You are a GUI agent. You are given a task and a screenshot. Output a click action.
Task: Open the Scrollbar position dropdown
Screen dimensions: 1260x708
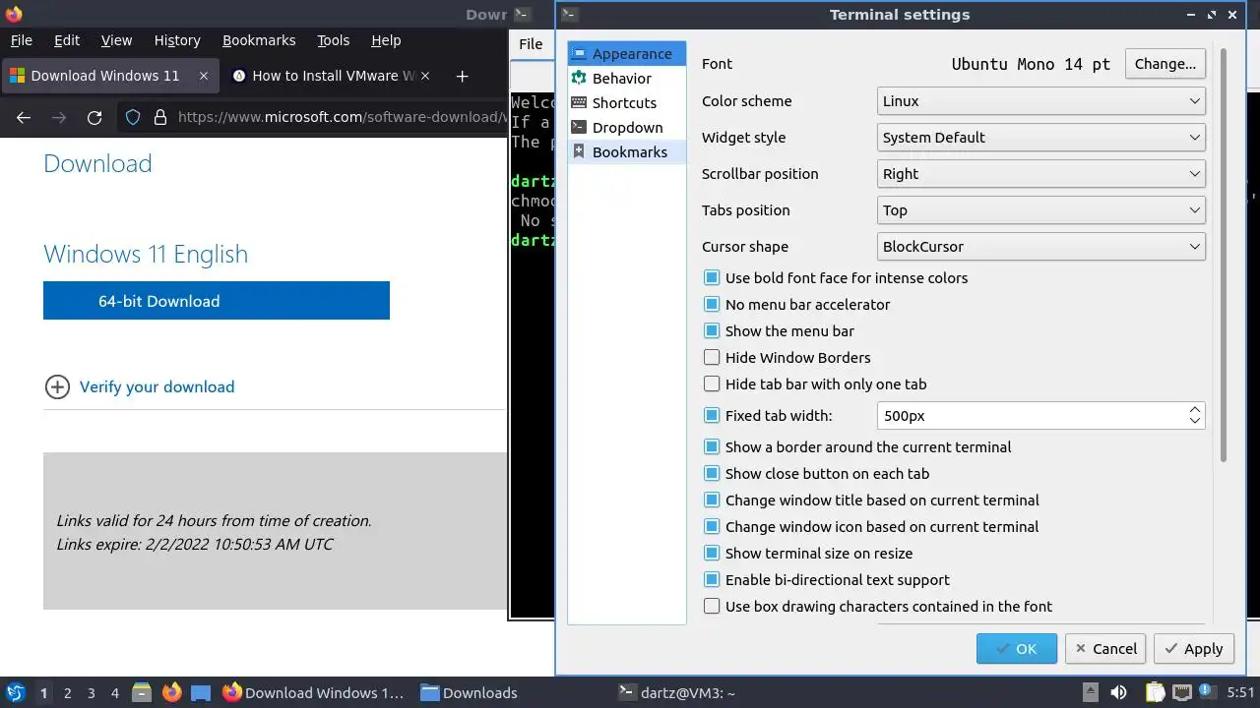pos(1040,174)
